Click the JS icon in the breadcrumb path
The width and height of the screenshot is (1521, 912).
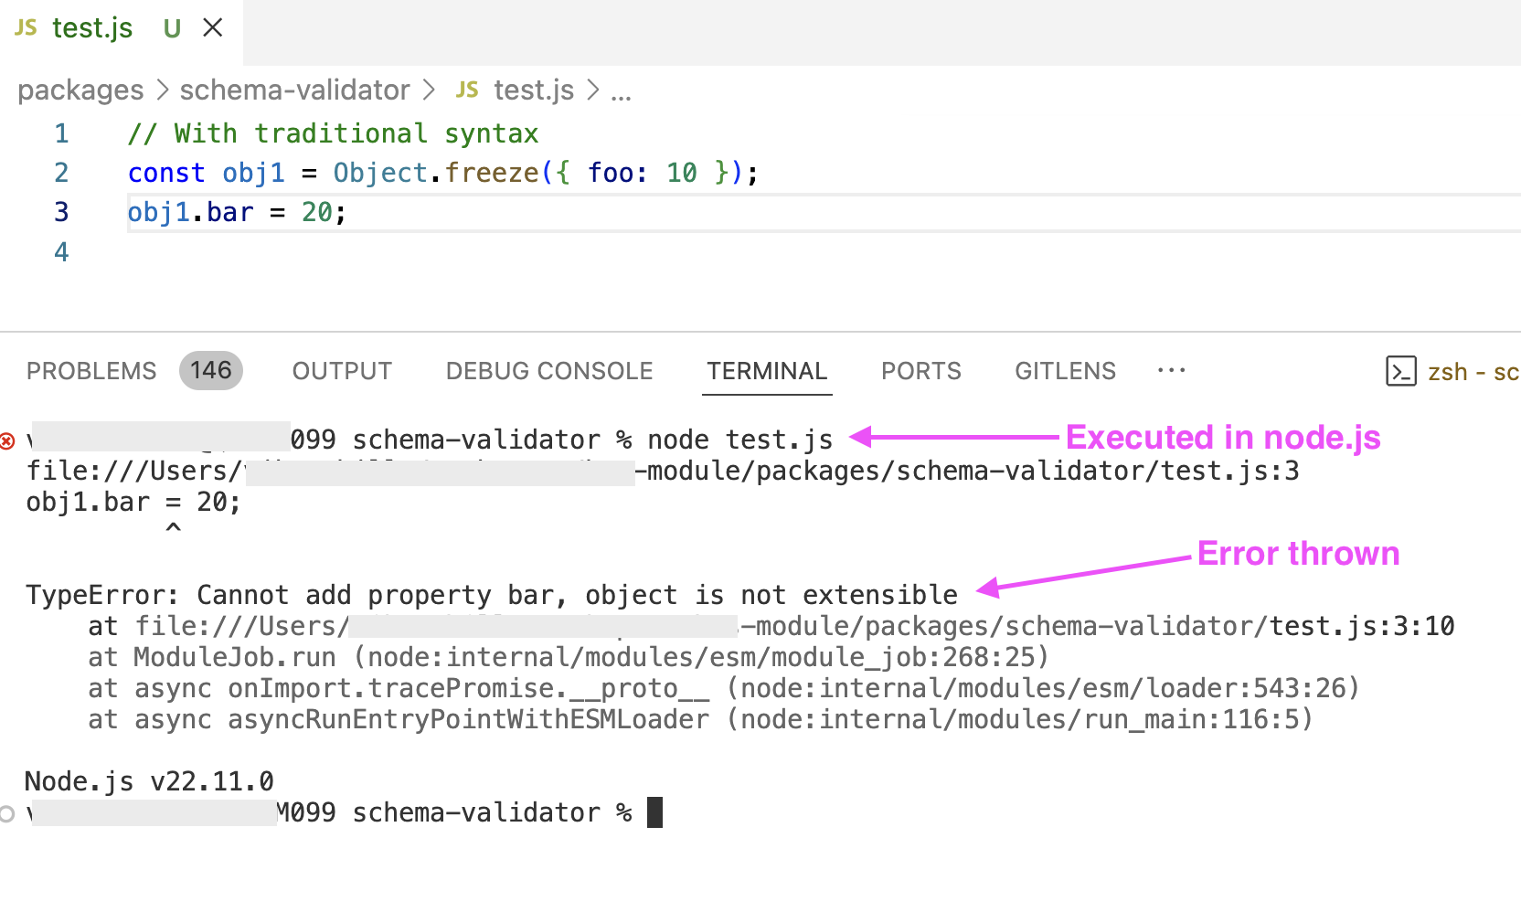tap(467, 90)
